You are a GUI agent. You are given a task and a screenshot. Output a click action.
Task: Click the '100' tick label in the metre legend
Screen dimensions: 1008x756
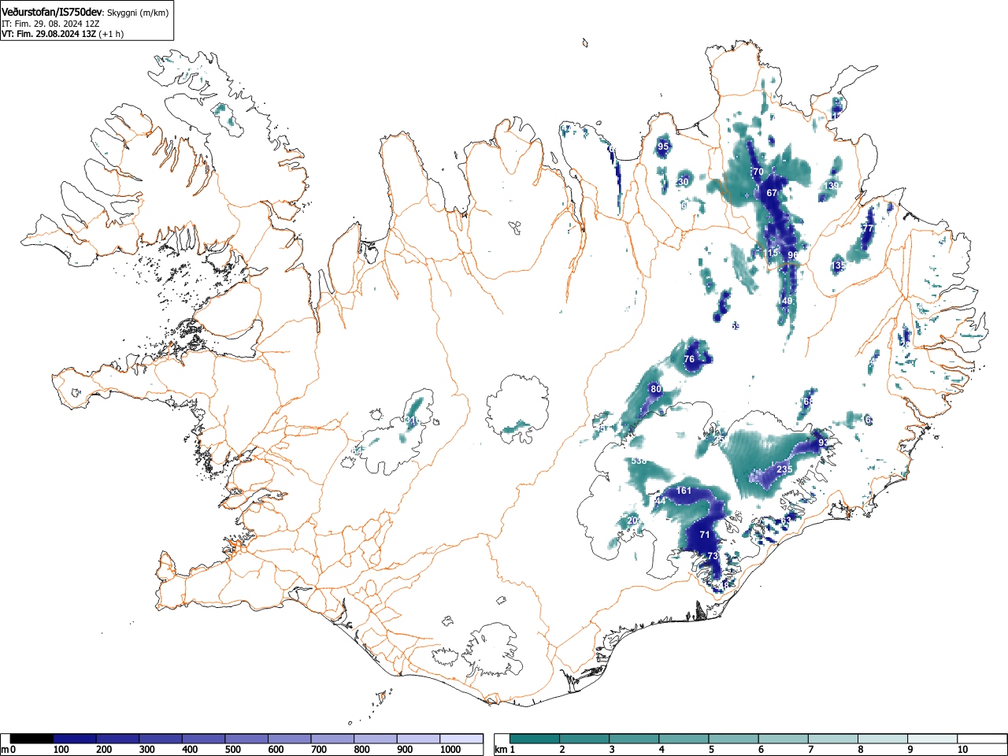pos(61,750)
